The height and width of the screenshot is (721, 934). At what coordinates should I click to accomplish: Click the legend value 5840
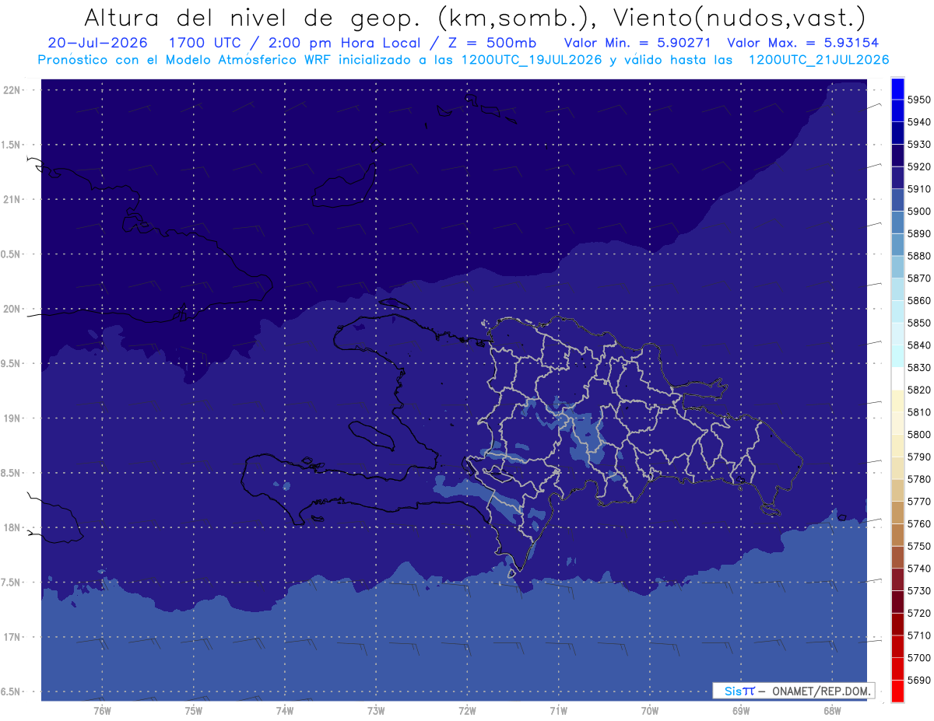coord(918,345)
